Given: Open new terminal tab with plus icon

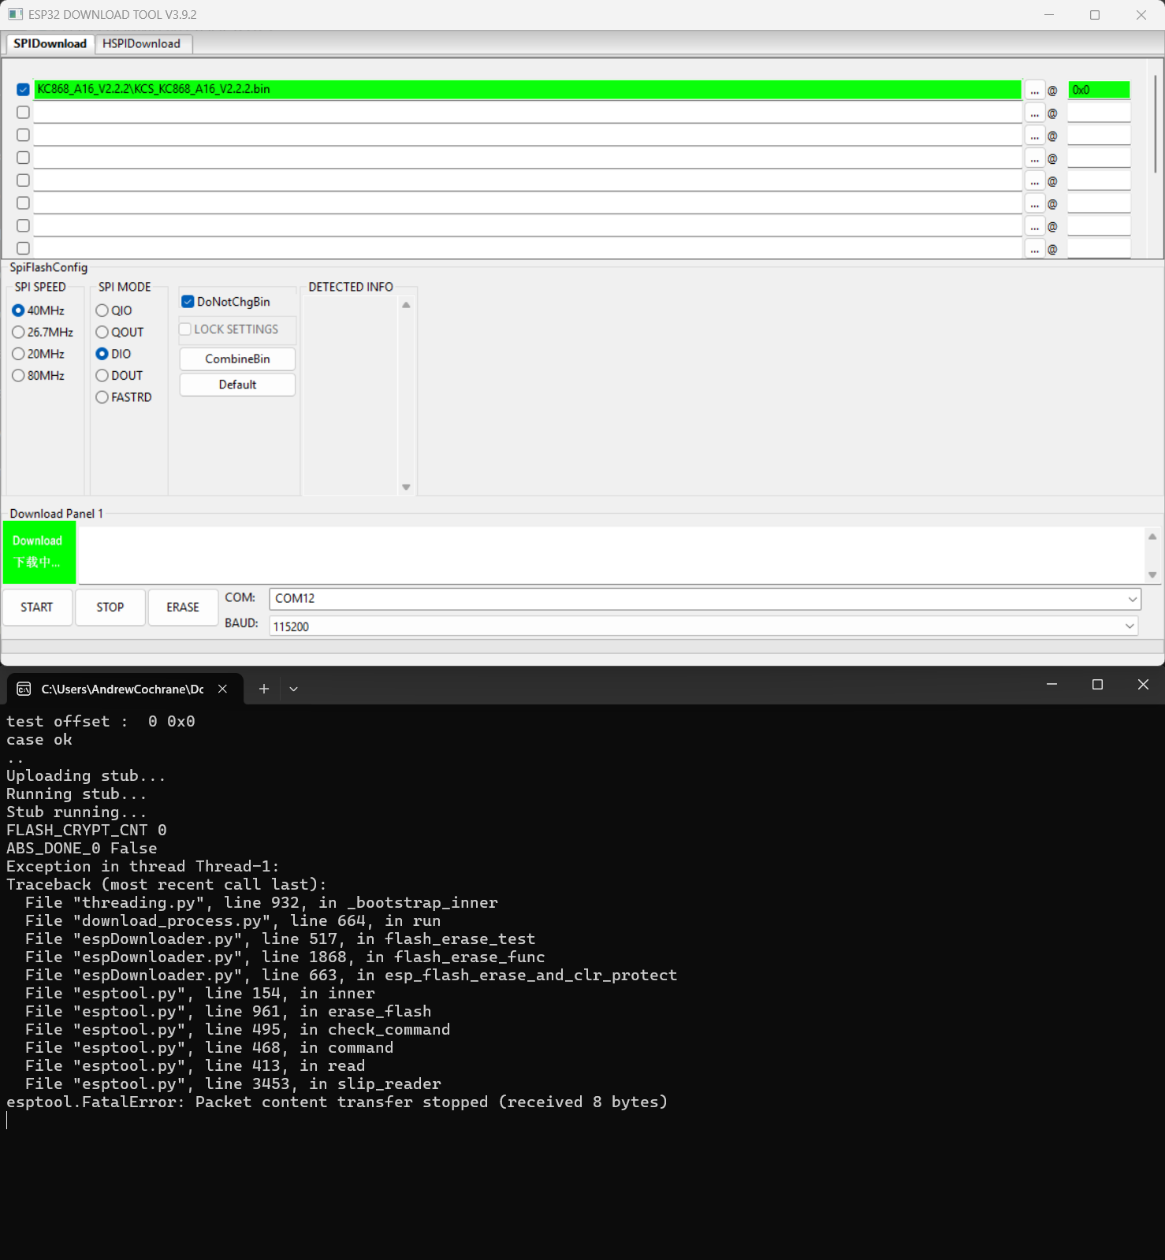Looking at the screenshot, I should (x=264, y=689).
